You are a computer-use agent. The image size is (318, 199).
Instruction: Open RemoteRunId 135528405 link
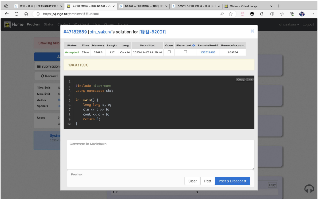point(208,52)
